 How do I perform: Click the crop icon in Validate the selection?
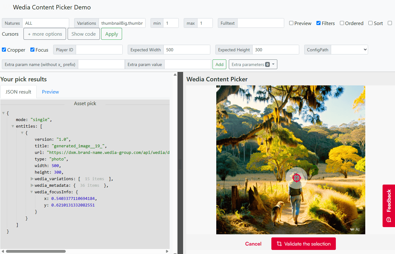279,244
